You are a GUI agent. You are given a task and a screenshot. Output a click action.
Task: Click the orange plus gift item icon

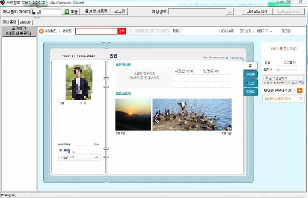[x=300, y=90]
